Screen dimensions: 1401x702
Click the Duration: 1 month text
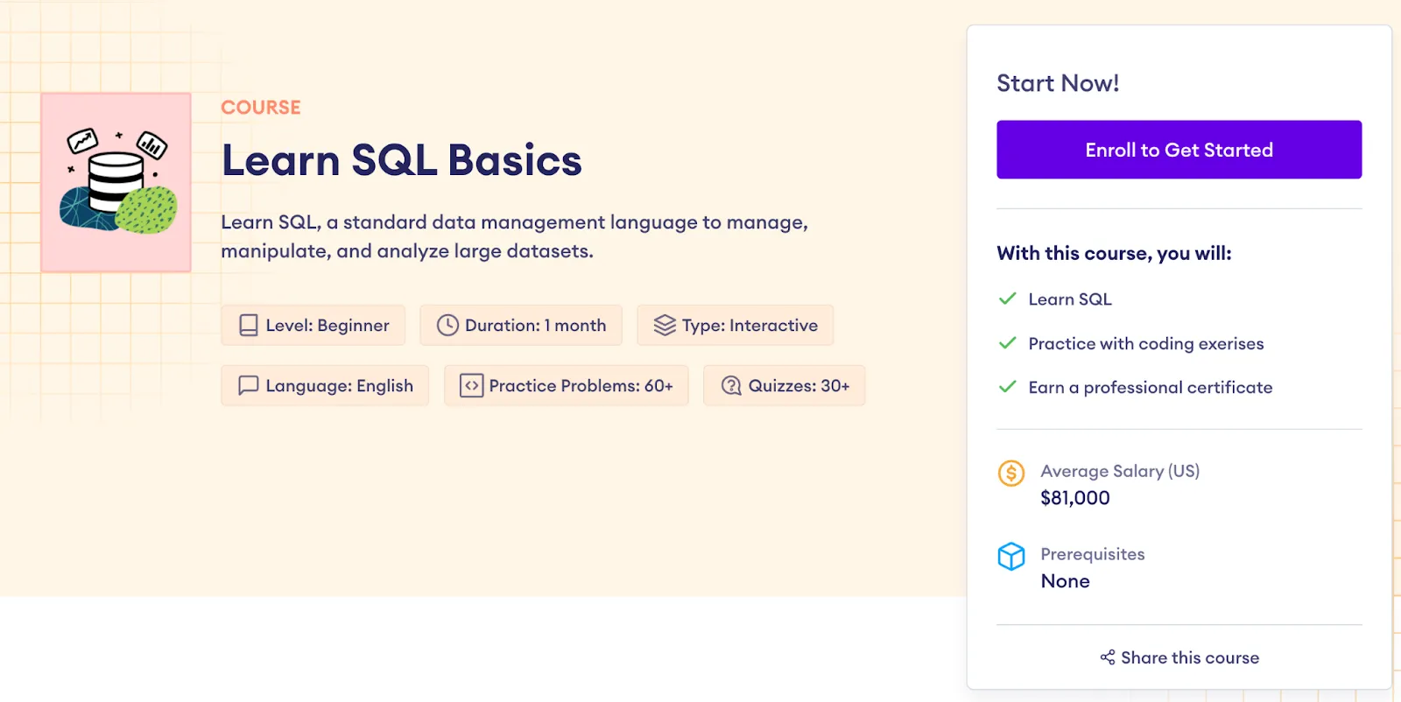535,326
